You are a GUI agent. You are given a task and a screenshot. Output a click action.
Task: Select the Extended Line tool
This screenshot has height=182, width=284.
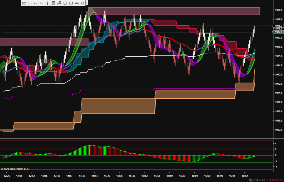pos(42,3)
